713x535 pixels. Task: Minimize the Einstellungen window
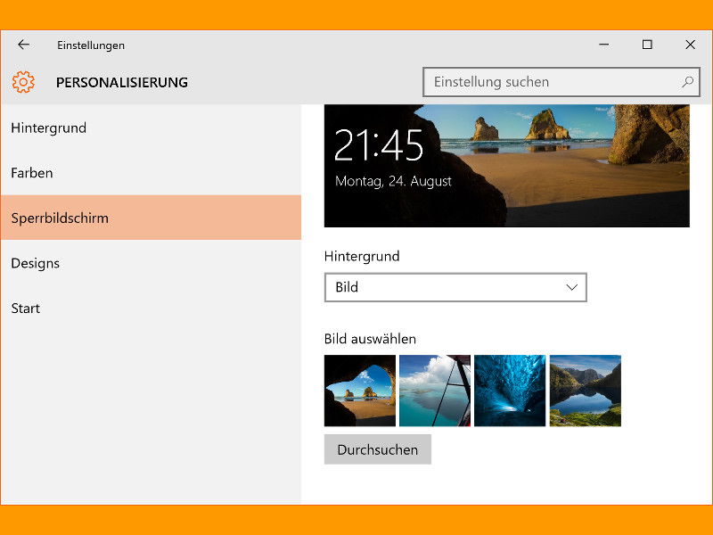tap(604, 45)
